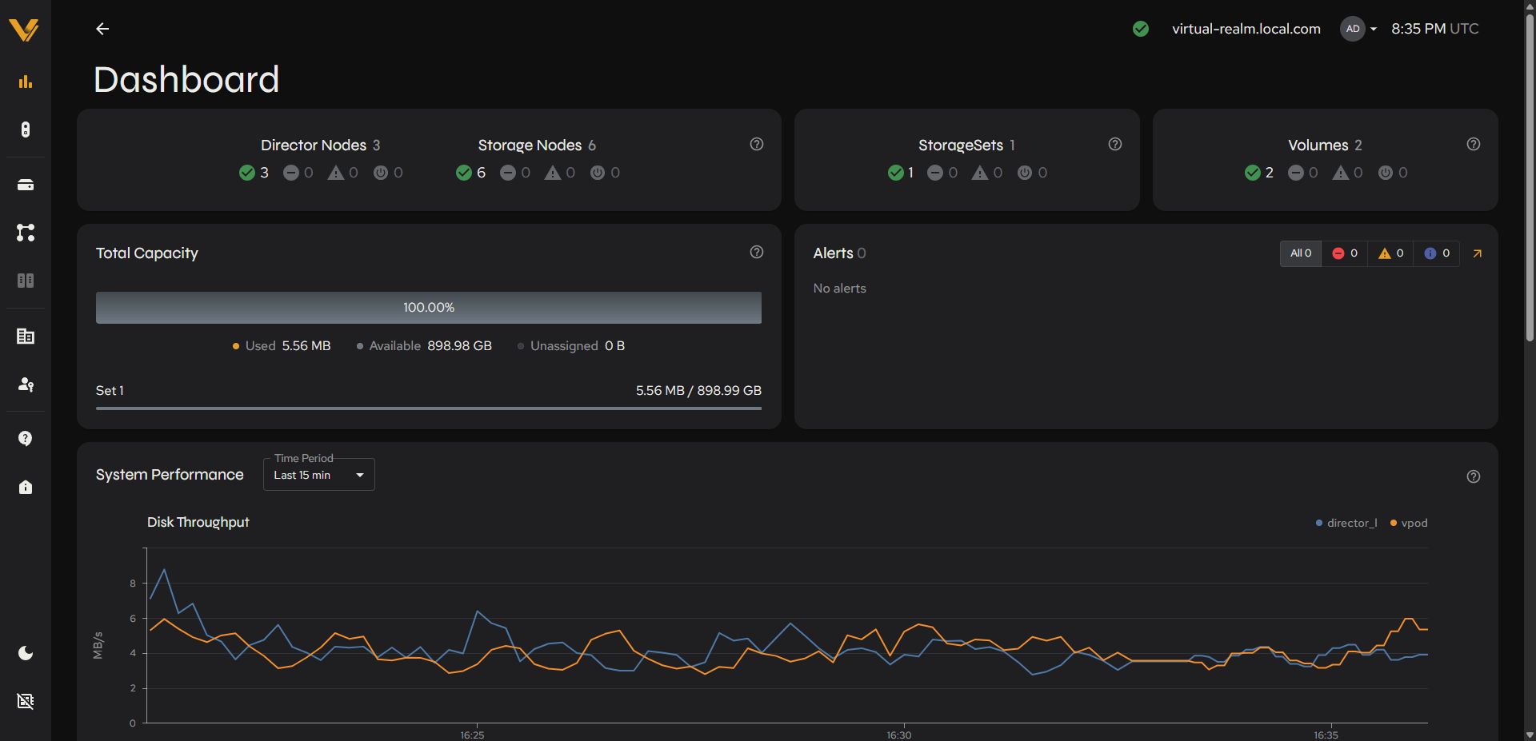The height and width of the screenshot is (741, 1536).
Task: Open the user keys sidebar icon
Action: (x=26, y=384)
